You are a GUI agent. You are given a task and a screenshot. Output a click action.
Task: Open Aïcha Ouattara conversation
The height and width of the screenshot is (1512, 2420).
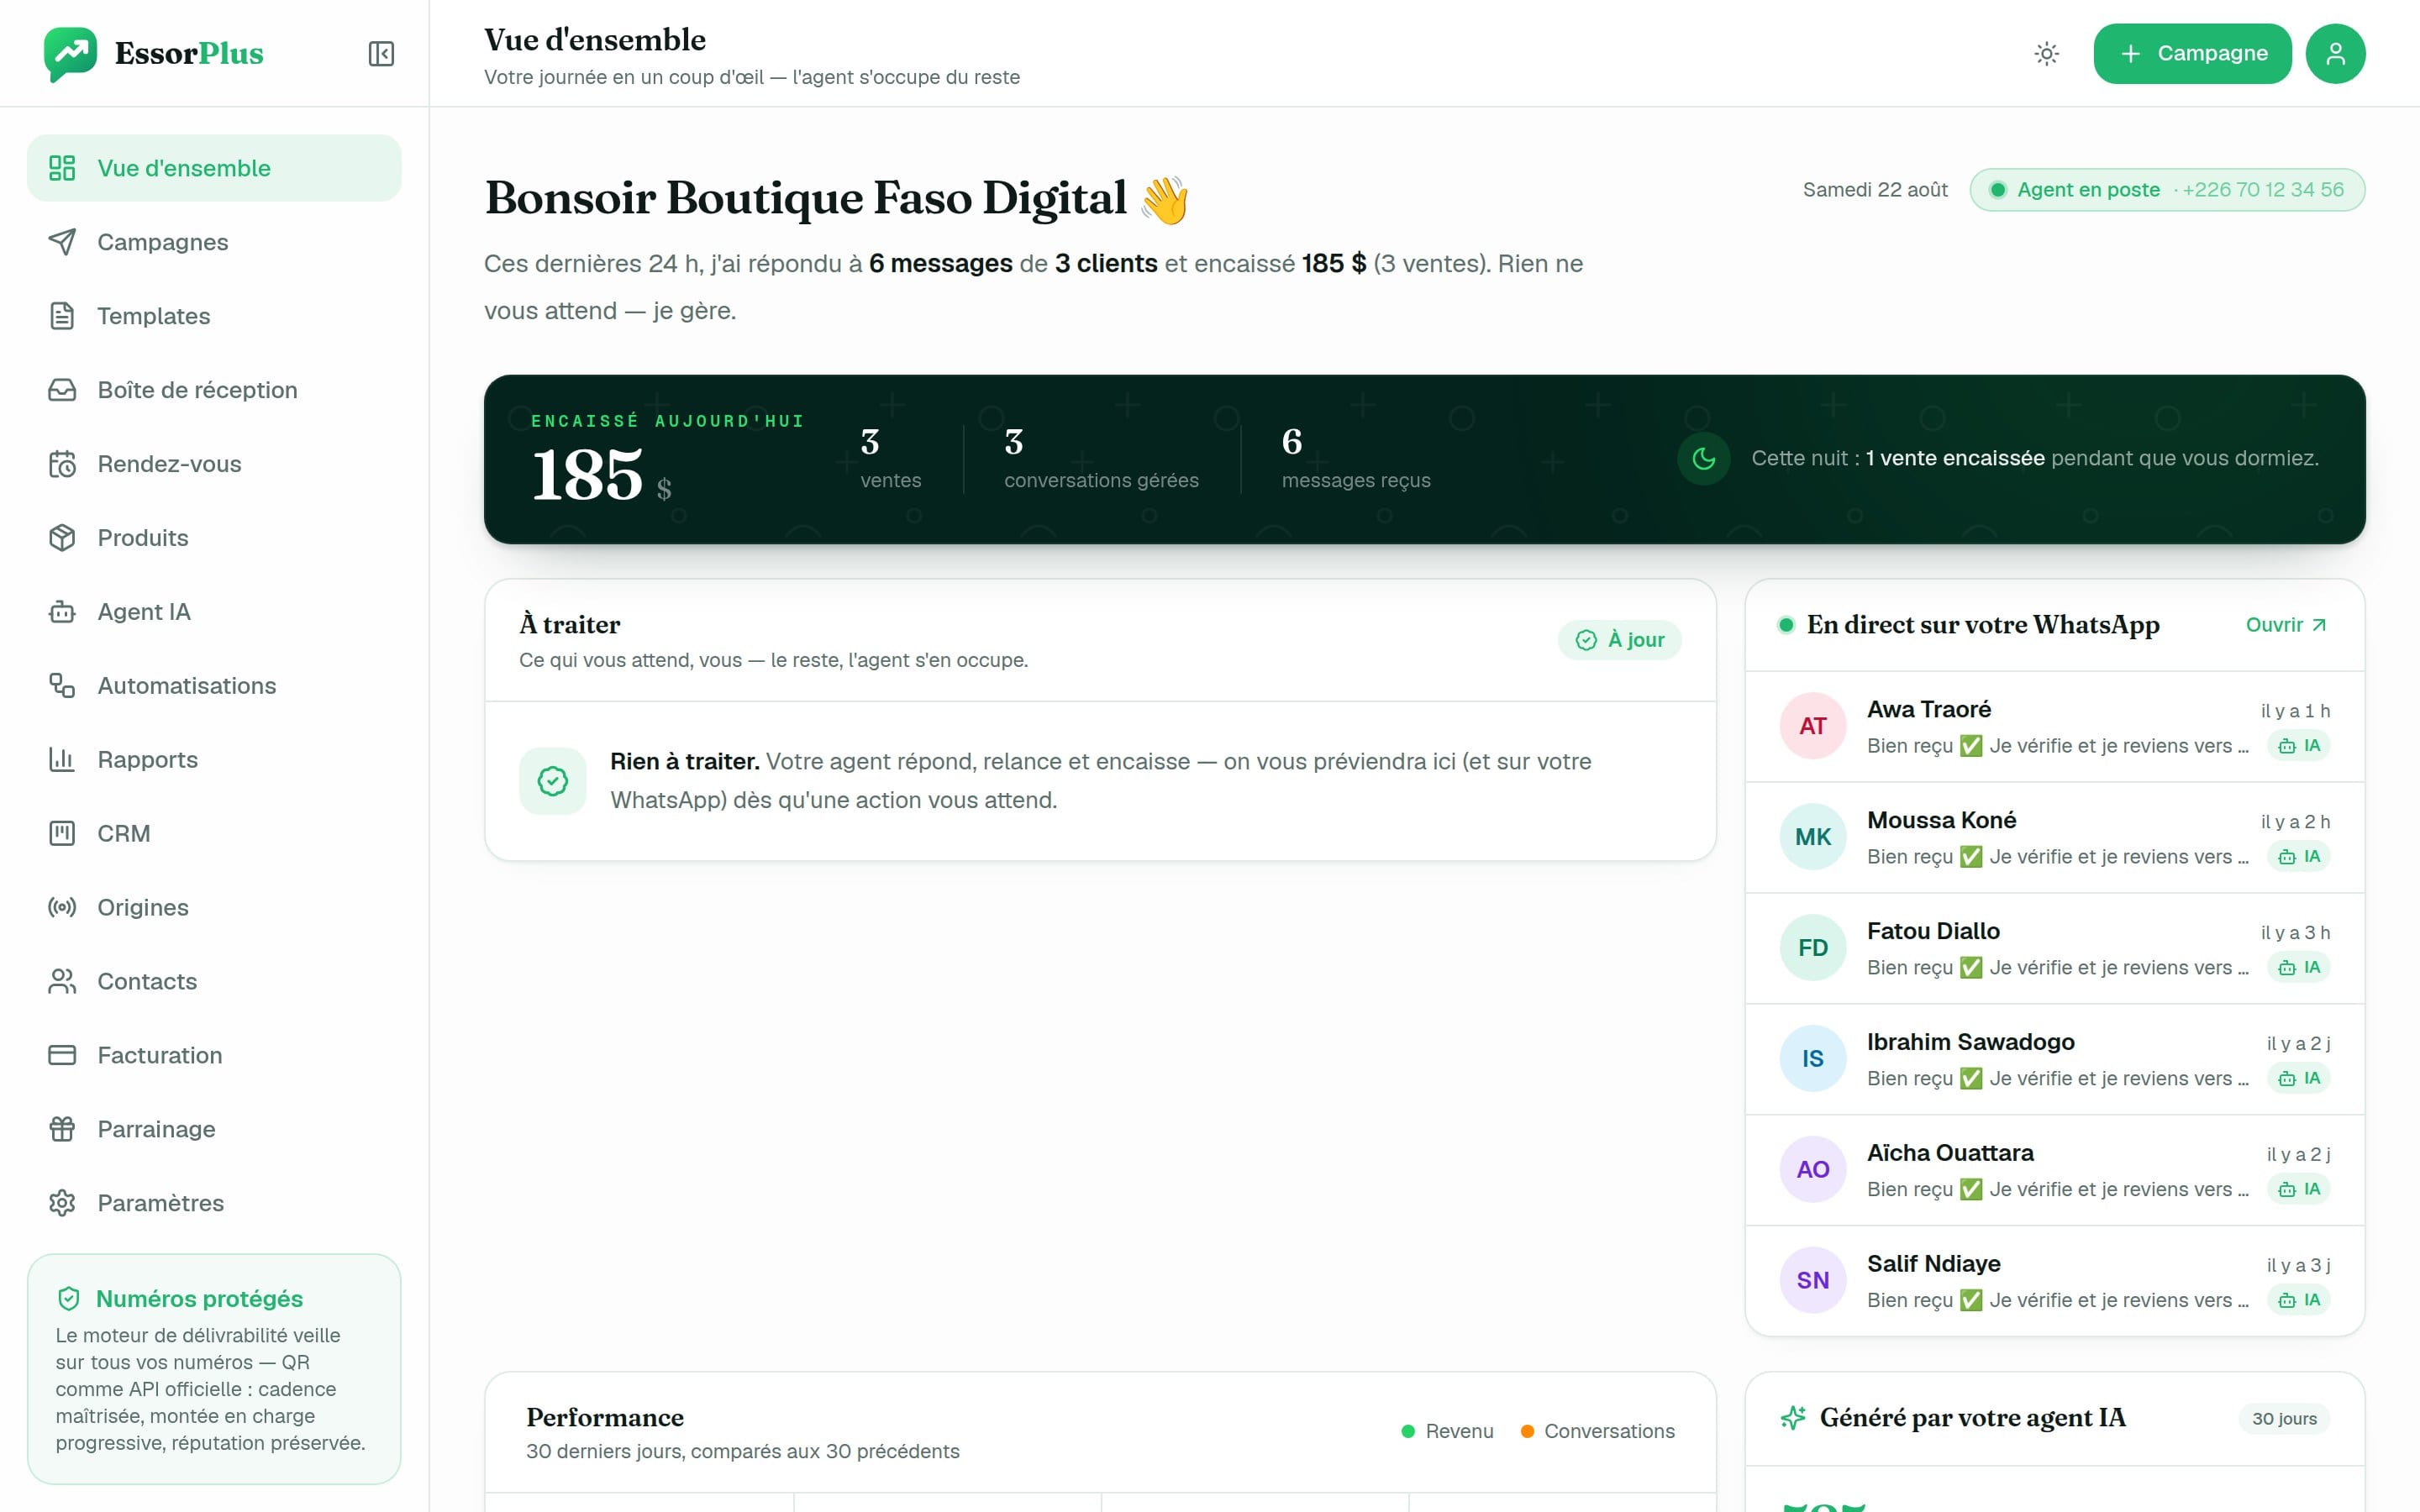(x=2054, y=1170)
